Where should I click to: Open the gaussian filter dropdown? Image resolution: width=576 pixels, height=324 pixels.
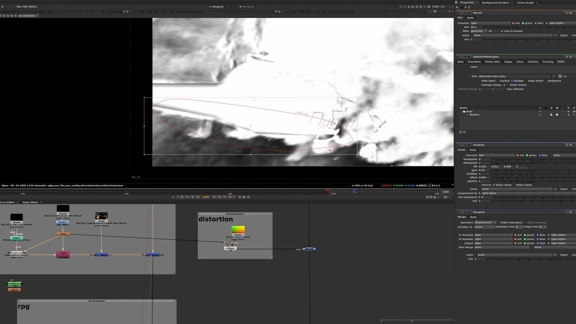(x=478, y=31)
